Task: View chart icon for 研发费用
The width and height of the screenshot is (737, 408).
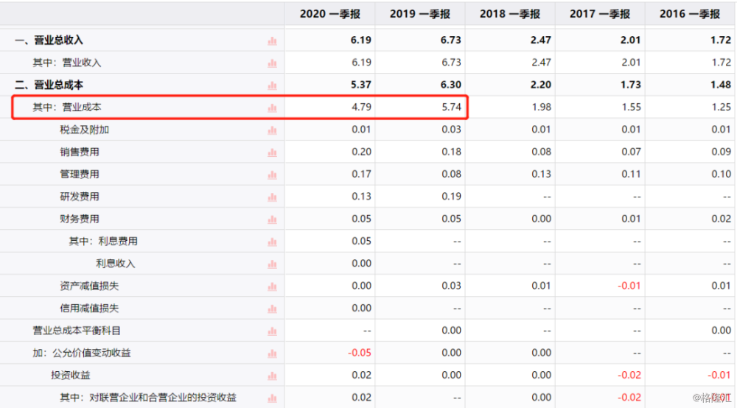Action: [272, 197]
